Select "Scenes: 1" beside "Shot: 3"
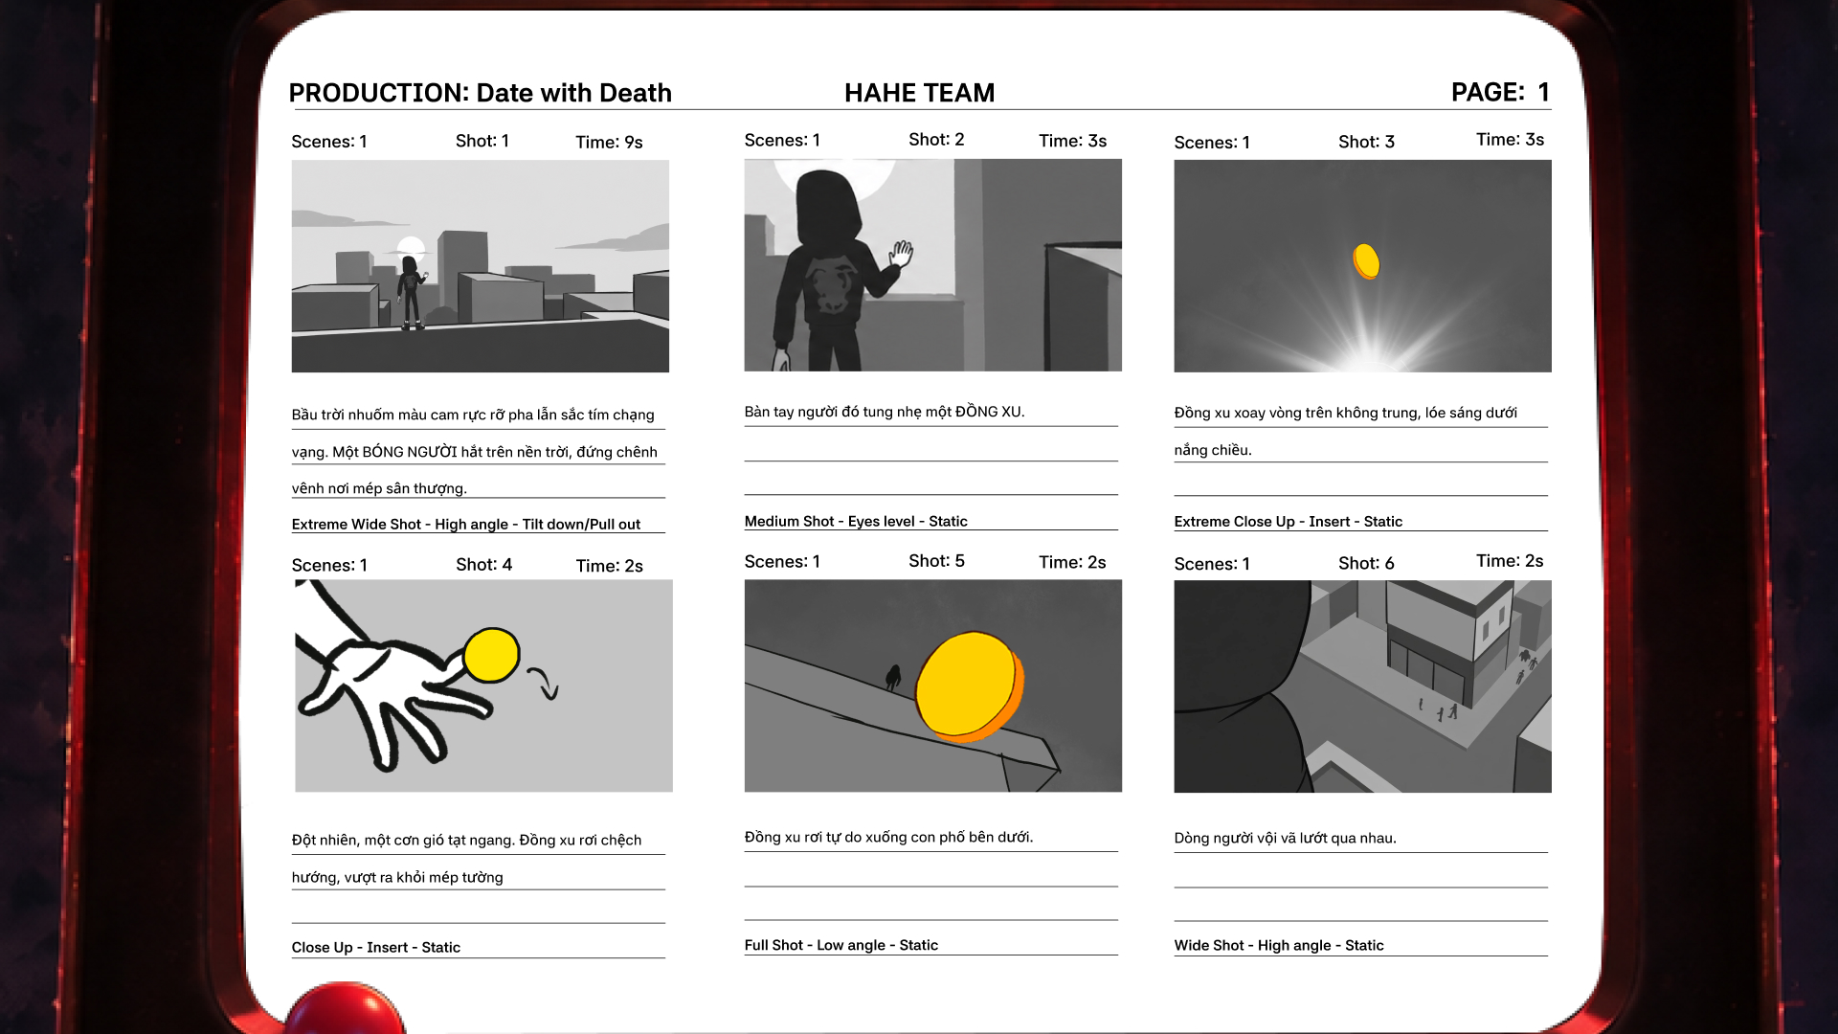The image size is (1838, 1034). [1212, 143]
